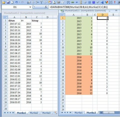Viewport: 120px width, 117px height.
Task: Select row 26 header in left window
Action: [5, 102]
